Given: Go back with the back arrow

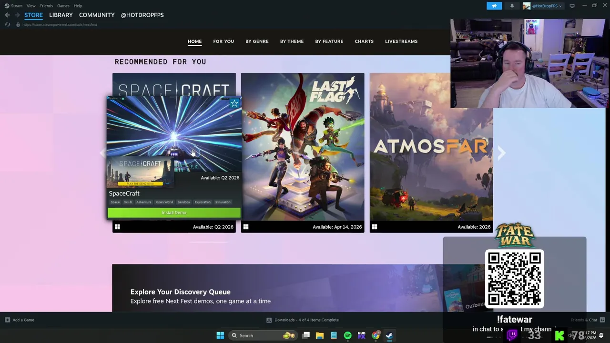Looking at the screenshot, I should [x=7, y=15].
